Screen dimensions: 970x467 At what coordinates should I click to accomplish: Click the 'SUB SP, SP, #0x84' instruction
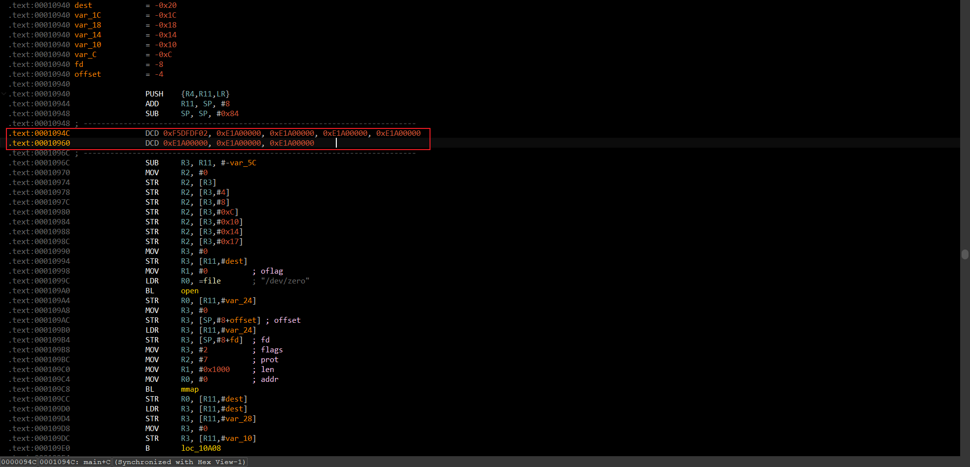click(192, 114)
